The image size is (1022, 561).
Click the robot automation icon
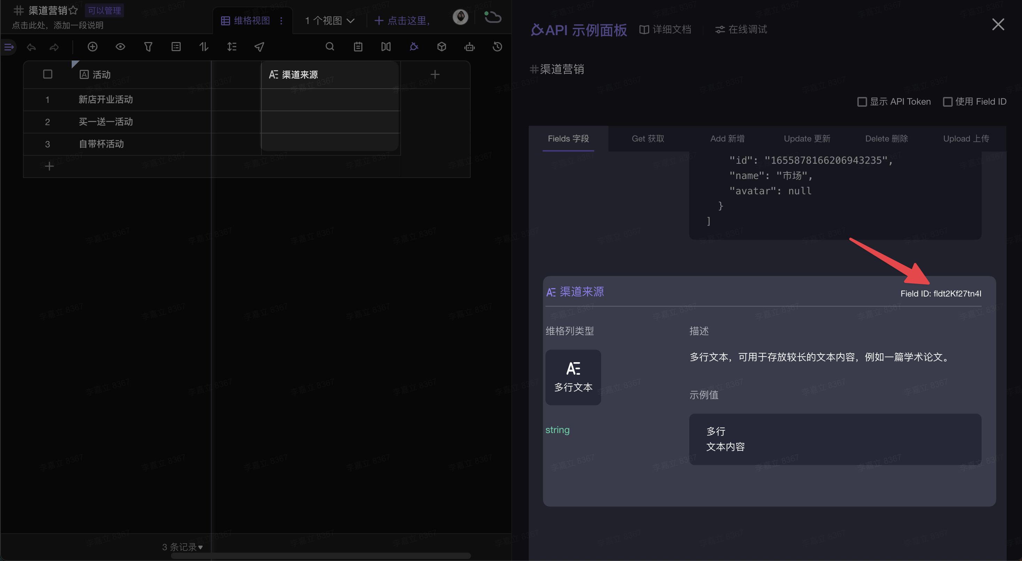coord(469,47)
